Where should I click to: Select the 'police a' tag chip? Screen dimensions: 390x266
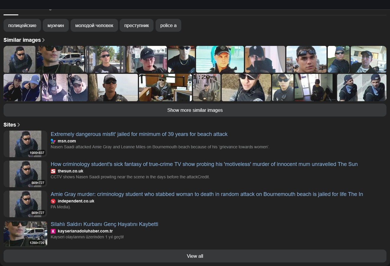pyautogui.click(x=168, y=26)
